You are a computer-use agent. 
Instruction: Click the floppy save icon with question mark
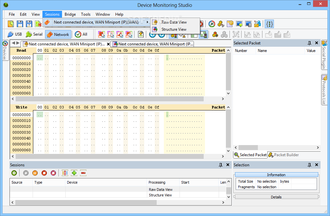[x=29, y=24]
